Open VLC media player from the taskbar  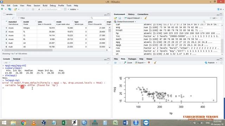(x=34, y=123)
